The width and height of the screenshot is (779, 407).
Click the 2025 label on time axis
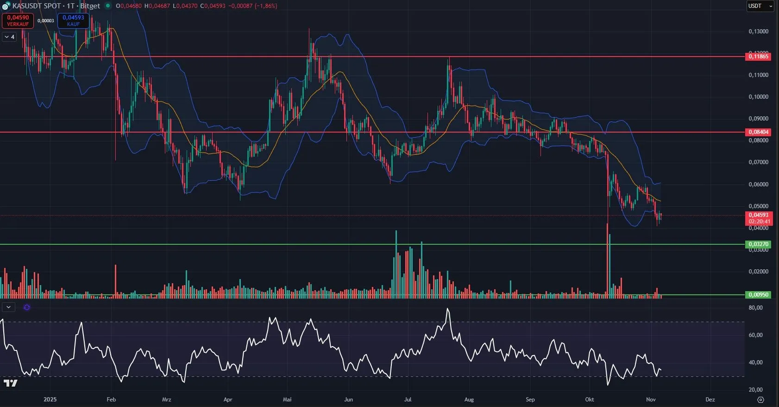click(50, 400)
